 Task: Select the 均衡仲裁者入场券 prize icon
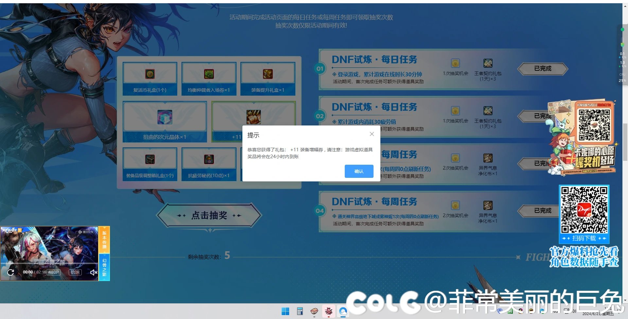[209, 74]
